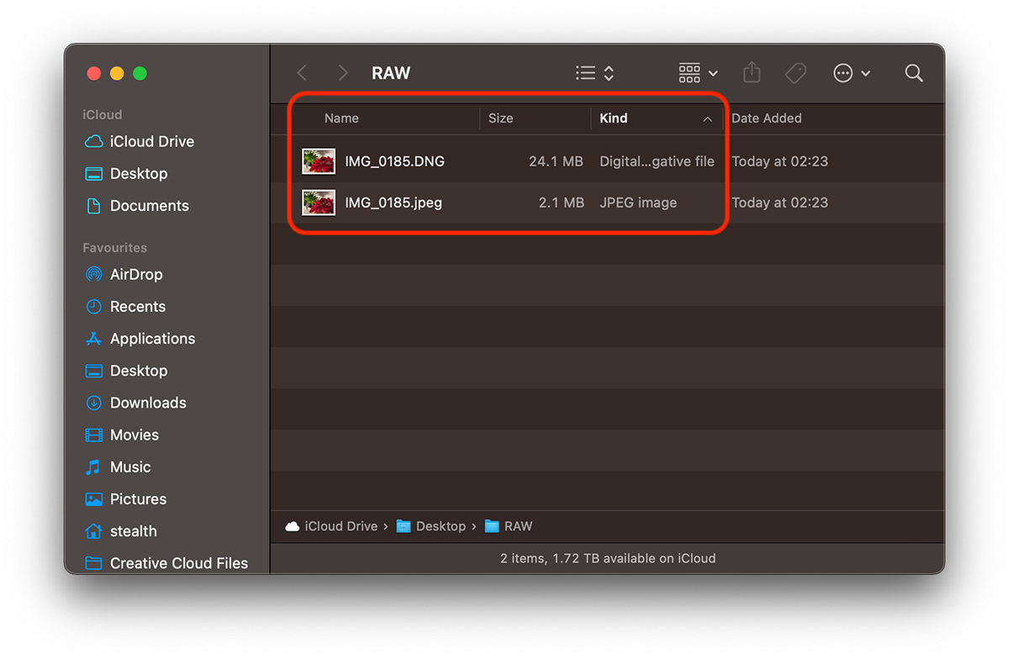Open Downloads folder from sidebar
Image resolution: width=1009 pixels, height=659 pixels.
[148, 403]
